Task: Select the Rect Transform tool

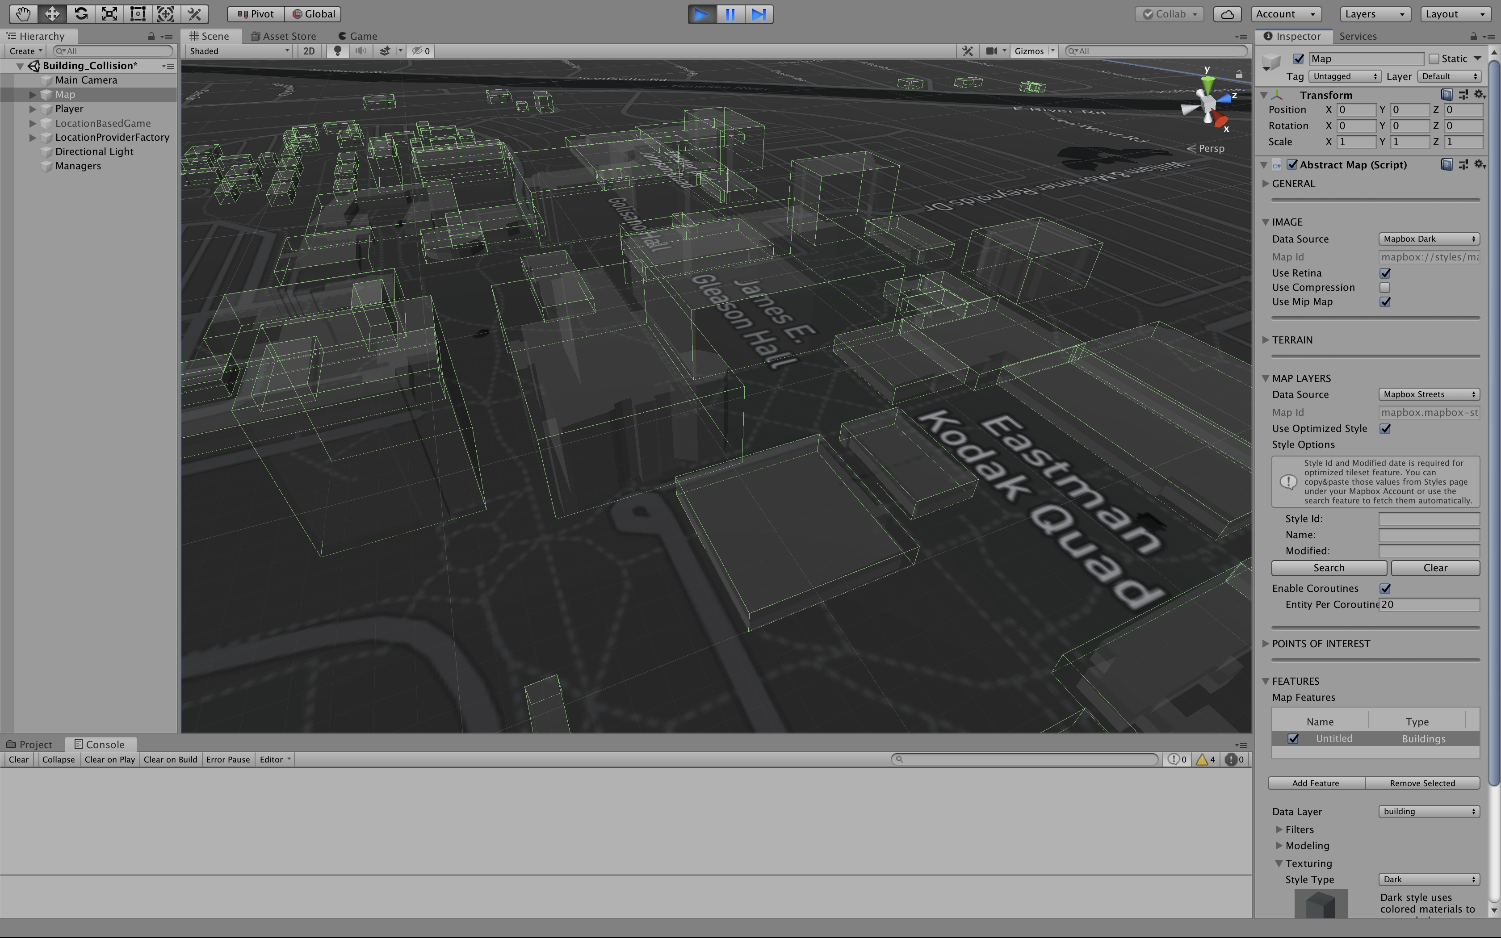Action: (138, 14)
